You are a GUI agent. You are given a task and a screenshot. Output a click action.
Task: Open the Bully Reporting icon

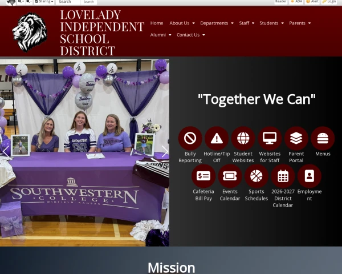[x=190, y=138]
